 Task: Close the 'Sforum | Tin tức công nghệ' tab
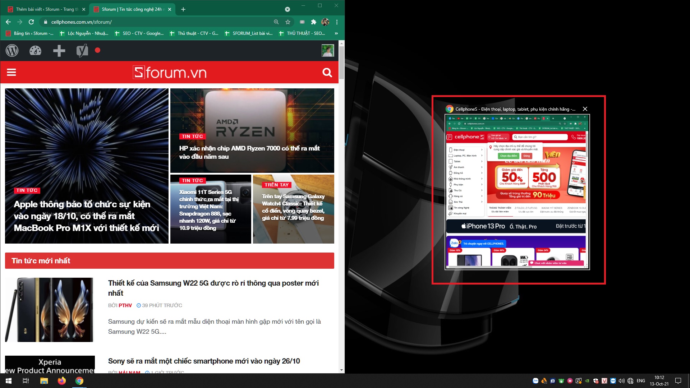[170, 9]
